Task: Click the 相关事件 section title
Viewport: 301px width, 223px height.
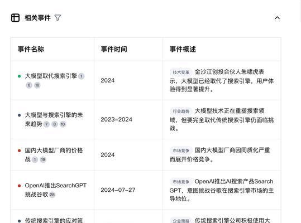Action: point(37,18)
